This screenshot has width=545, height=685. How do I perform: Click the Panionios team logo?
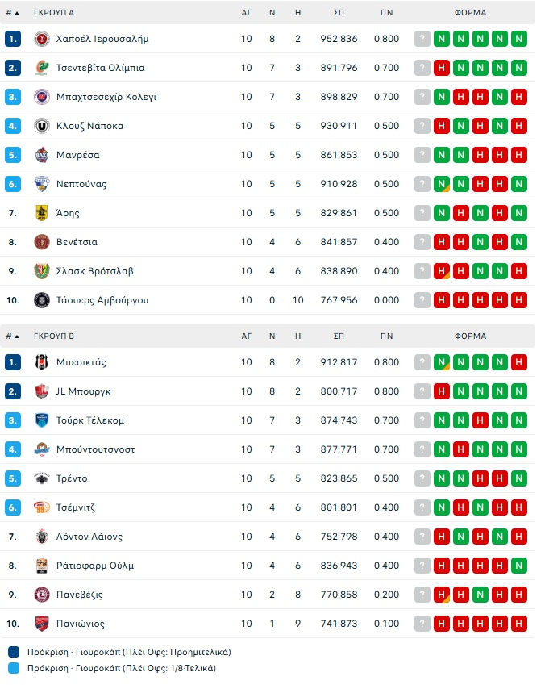pos(42,624)
